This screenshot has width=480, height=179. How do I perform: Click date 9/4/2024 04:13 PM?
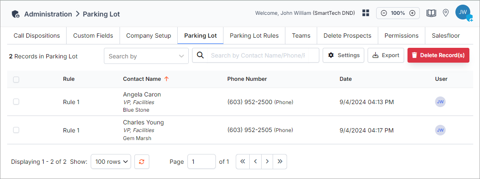tap(367, 102)
